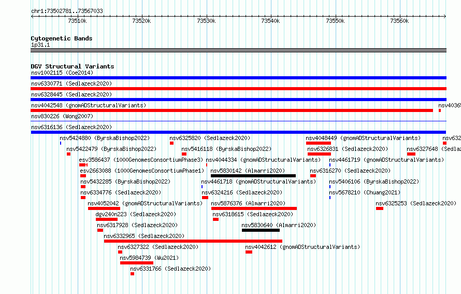The width and height of the screenshot is (461, 294).
Task: Select nsv4461719 (gnomADStructuralVariants) label
Action: [x=386, y=160]
